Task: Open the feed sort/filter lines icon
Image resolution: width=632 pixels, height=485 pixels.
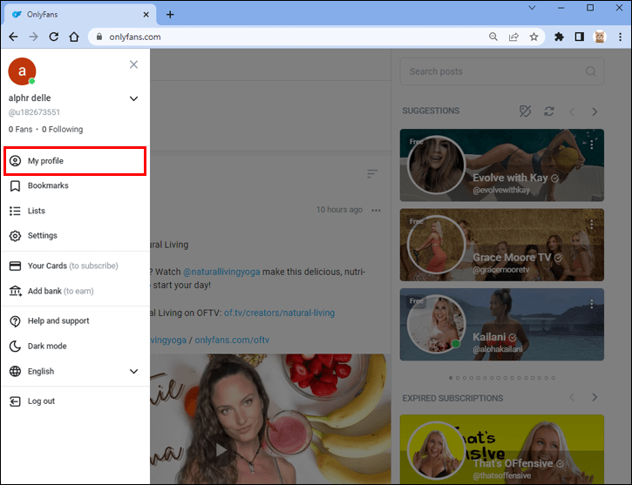Action: (x=372, y=173)
